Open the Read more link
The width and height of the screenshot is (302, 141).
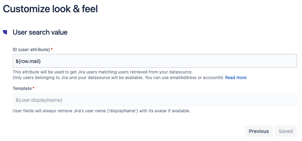(x=236, y=77)
